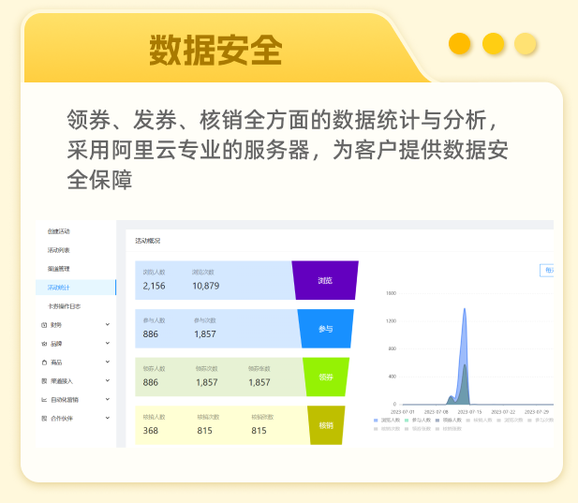578x503 pixels.
Task: Enable the greyed 核销人数 legend series
Action: [481, 421]
